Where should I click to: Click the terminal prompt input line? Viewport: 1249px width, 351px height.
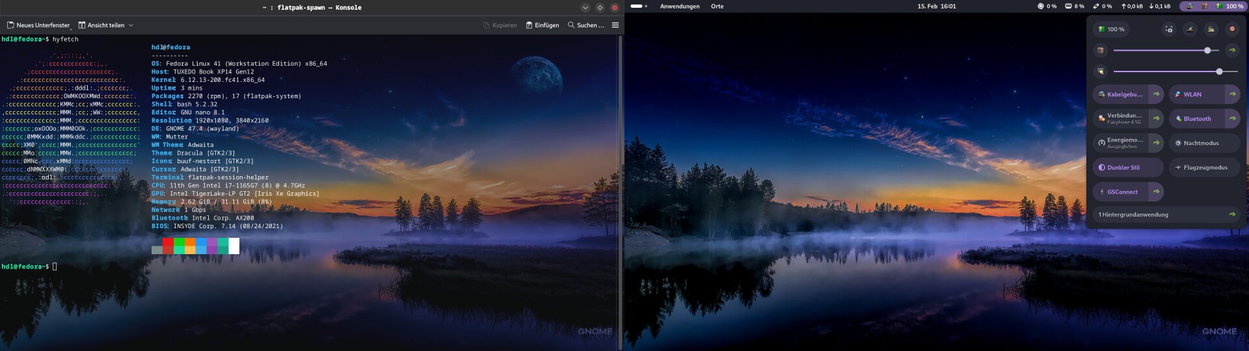(29, 266)
